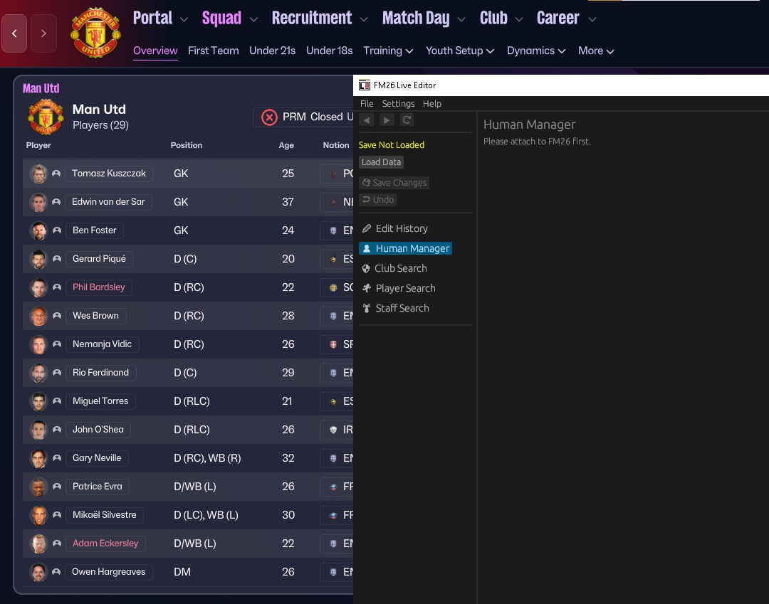Screen dimensions: 769x604
Task: Click the Live Editor back arrow icon
Action: pyautogui.click(x=366, y=120)
